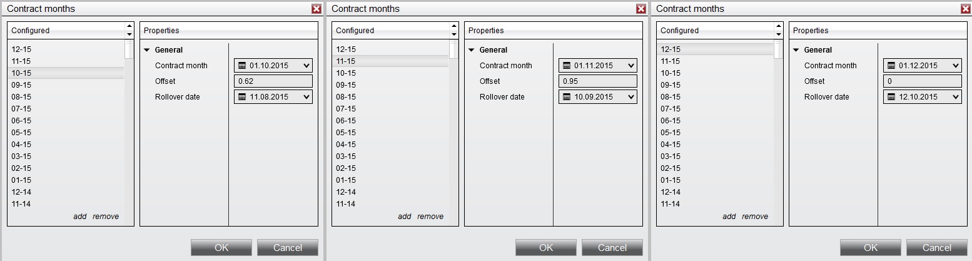Click calendar icon in the 01.12.2015 contract month field
This screenshot has height=261, width=972.
point(891,66)
